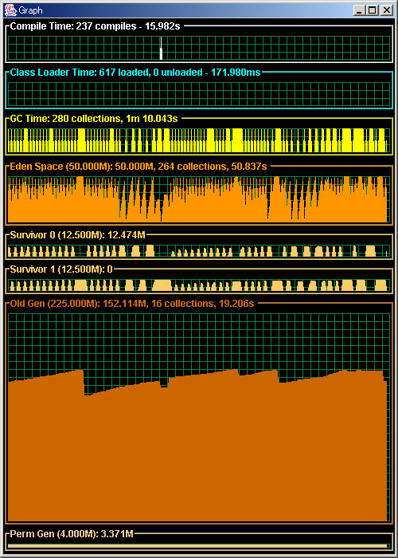This screenshot has width=398, height=558.
Task: Select the Eden Space title text
Action: click(x=139, y=166)
